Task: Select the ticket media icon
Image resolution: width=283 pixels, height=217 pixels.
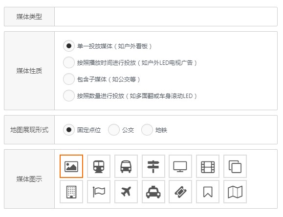Action: click(x=180, y=192)
